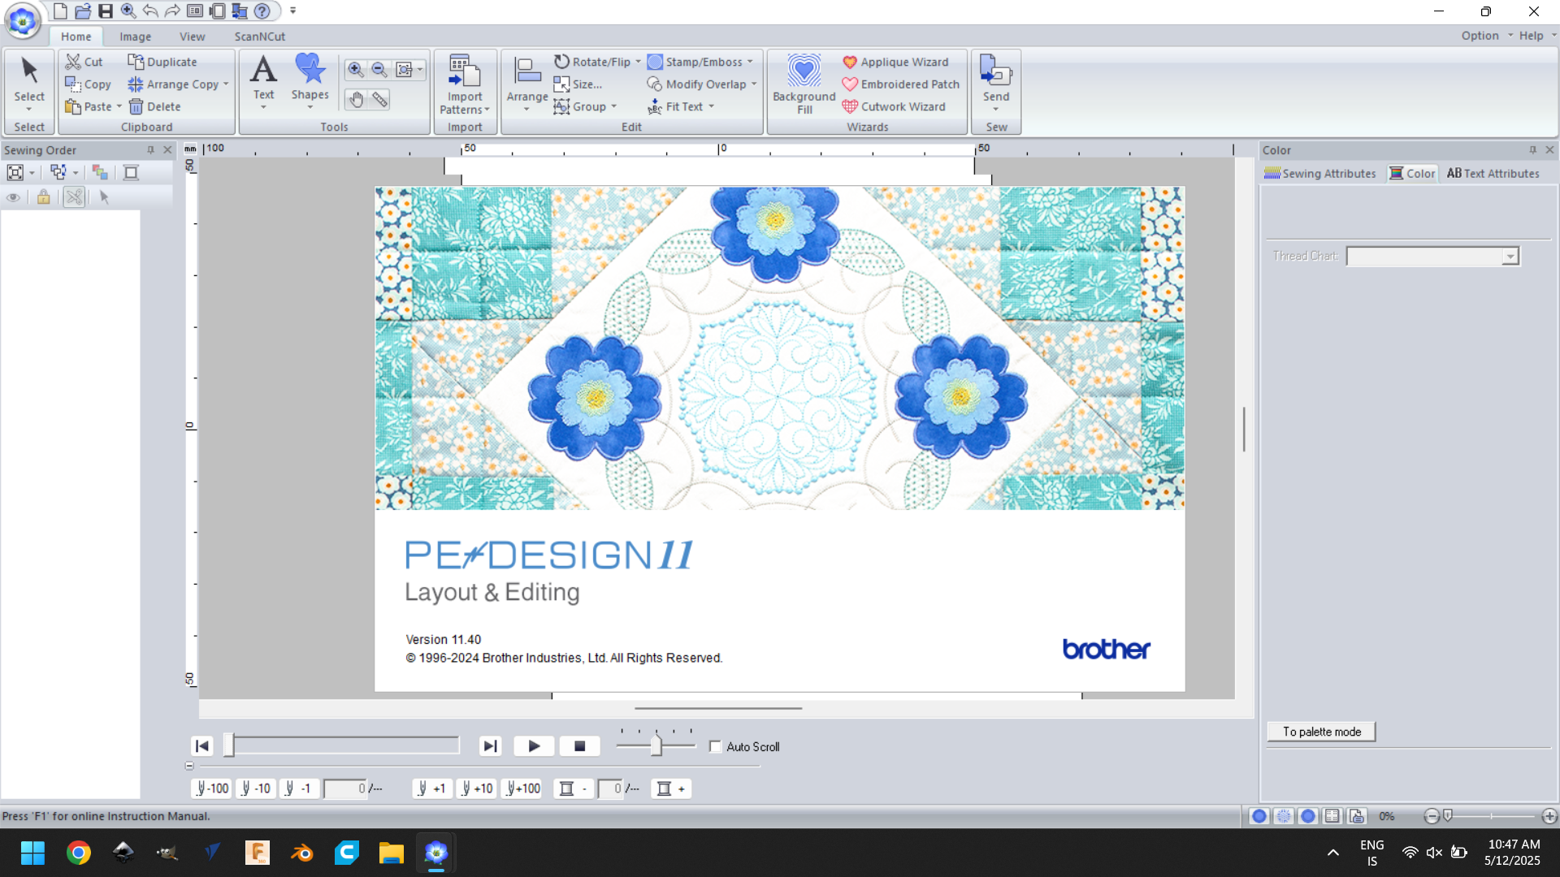Click the simulator speed slider handle
This screenshot has height=877, width=1560.
656,745
